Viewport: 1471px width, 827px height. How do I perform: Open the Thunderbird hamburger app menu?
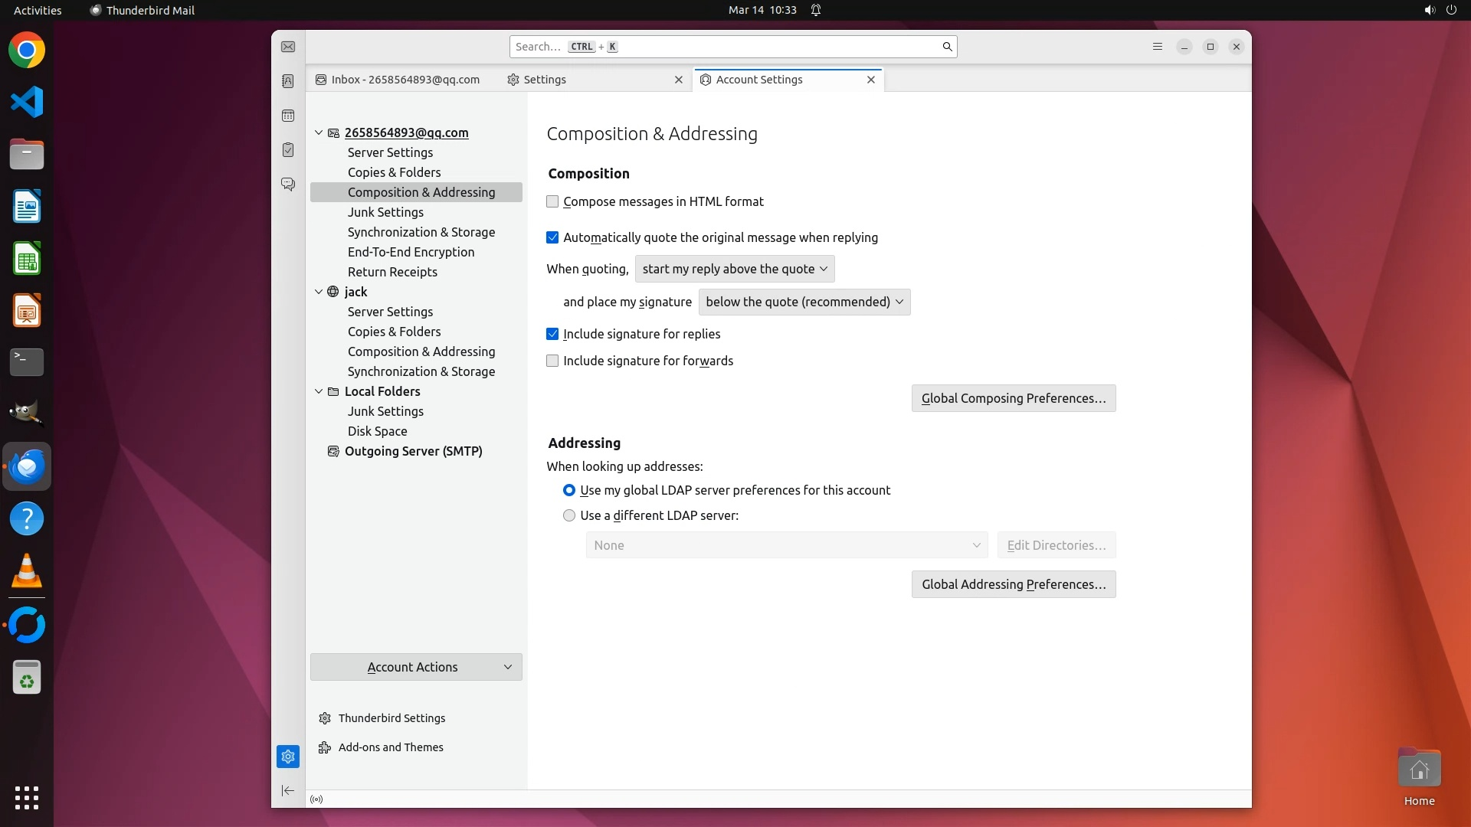[x=1158, y=47]
